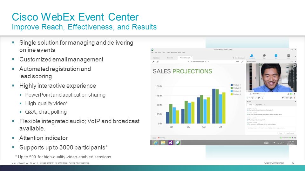
Task: Open the Audio menu
Action: point(168,53)
